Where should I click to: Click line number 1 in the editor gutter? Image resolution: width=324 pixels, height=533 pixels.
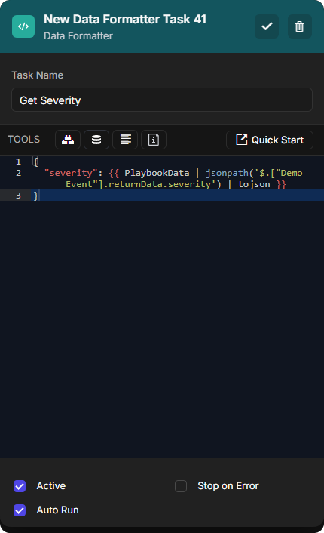(x=18, y=162)
